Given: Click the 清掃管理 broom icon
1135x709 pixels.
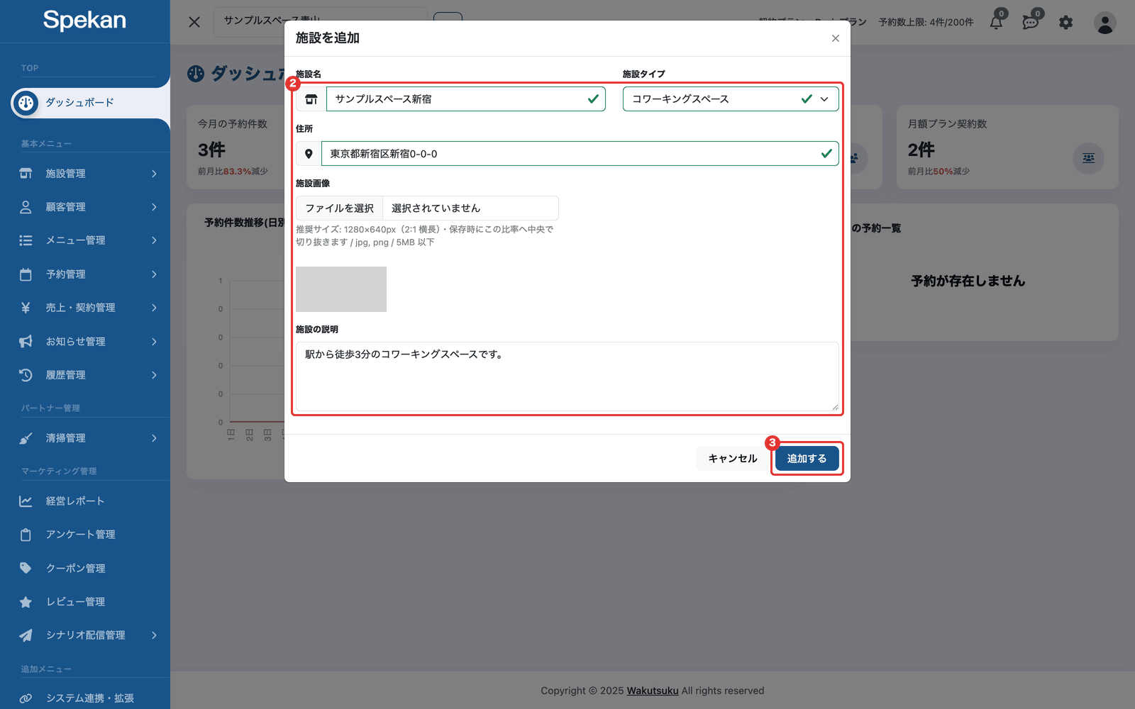Looking at the screenshot, I should point(26,438).
